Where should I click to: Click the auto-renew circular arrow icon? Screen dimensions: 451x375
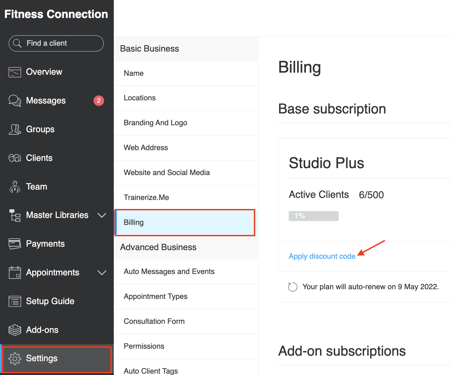(293, 287)
